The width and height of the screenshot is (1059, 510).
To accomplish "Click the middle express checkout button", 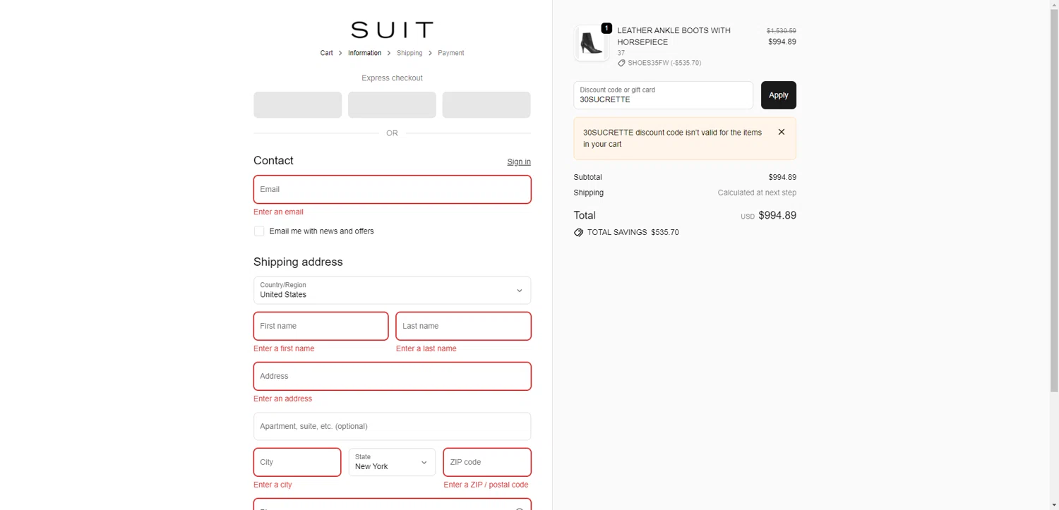I will 392,104.
